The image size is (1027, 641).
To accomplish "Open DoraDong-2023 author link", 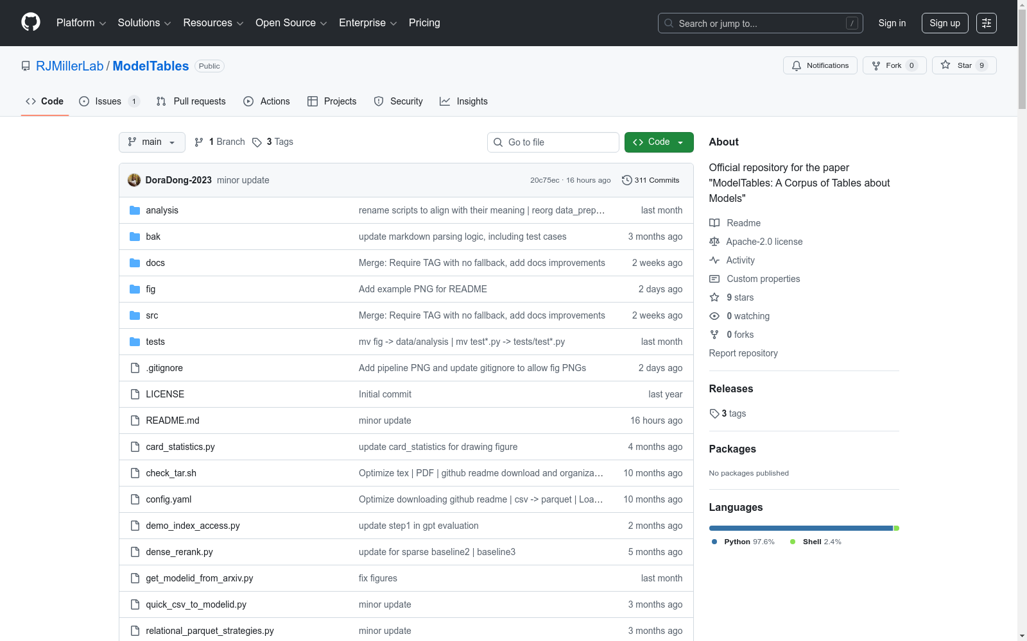I will coord(178,180).
